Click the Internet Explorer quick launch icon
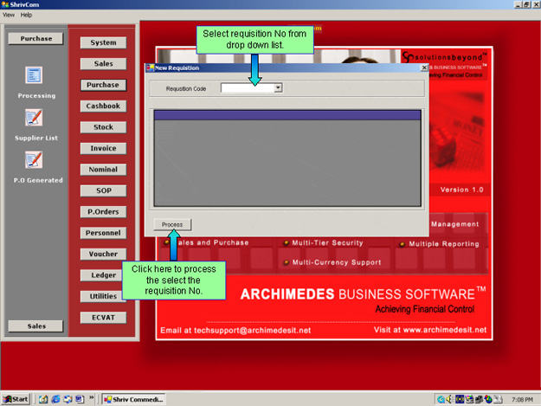 55,399
